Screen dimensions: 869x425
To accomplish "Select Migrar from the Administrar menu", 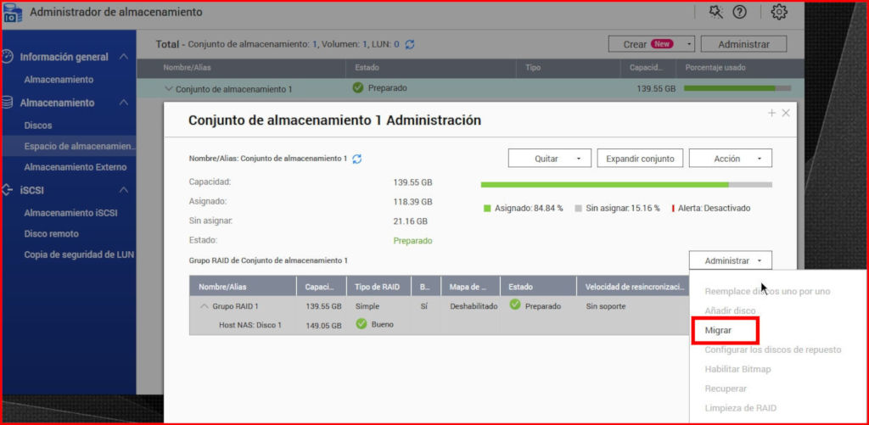I will [717, 330].
